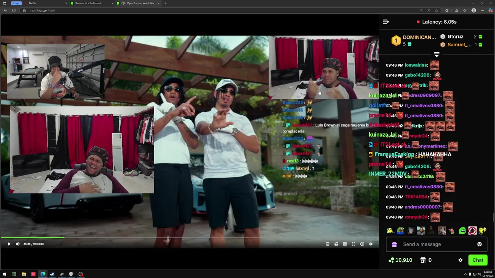The width and height of the screenshot is (495, 278).
Task: Switch to the Netflix tab
Action: click(46, 3)
